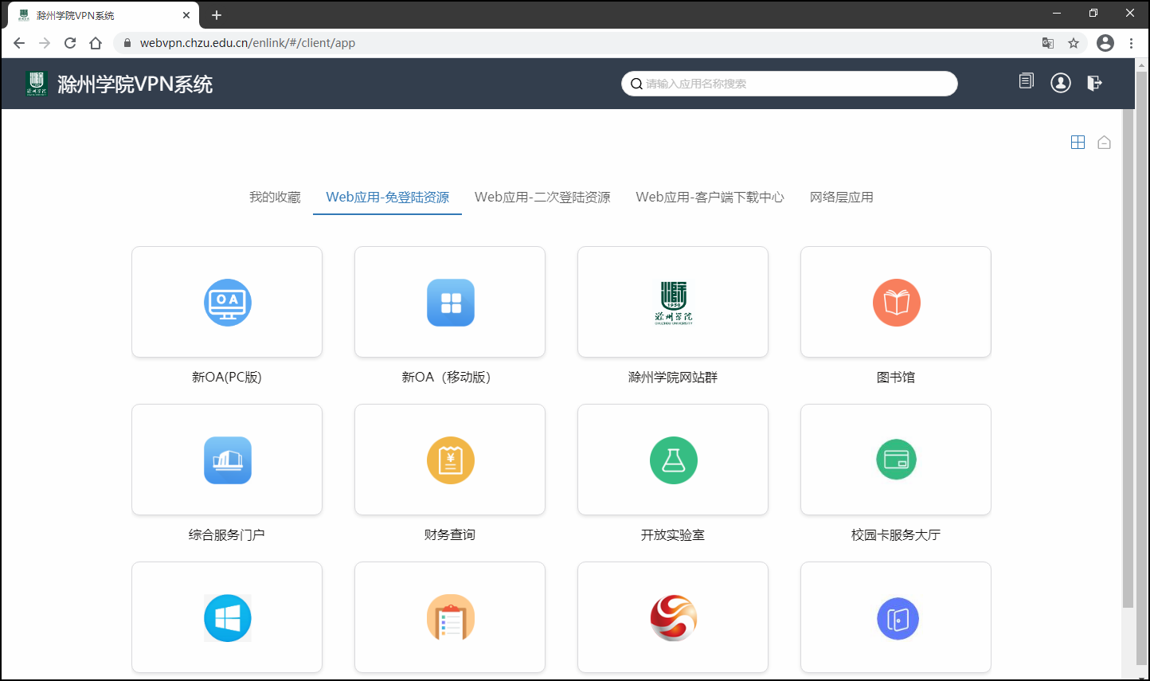Image resolution: width=1150 pixels, height=681 pixels.
Task: Click the 图书馆 label
Action: click(x=896, y=377)
